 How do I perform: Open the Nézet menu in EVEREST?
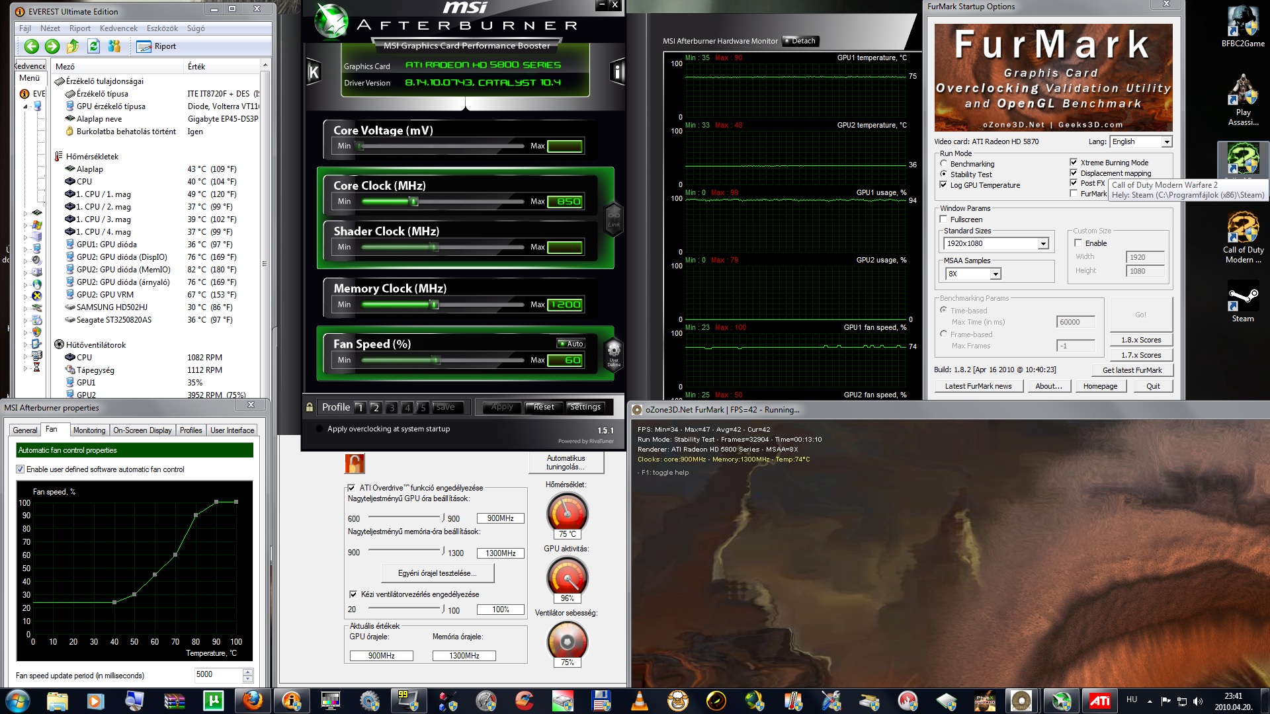pos(50,28)
